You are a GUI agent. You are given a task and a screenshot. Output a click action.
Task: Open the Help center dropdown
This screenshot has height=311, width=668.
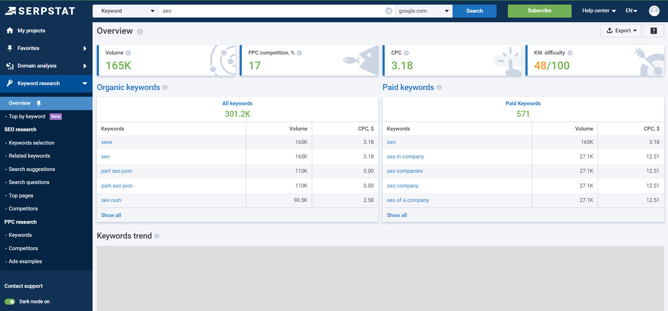pyautogui.click(x=599, y=11)
